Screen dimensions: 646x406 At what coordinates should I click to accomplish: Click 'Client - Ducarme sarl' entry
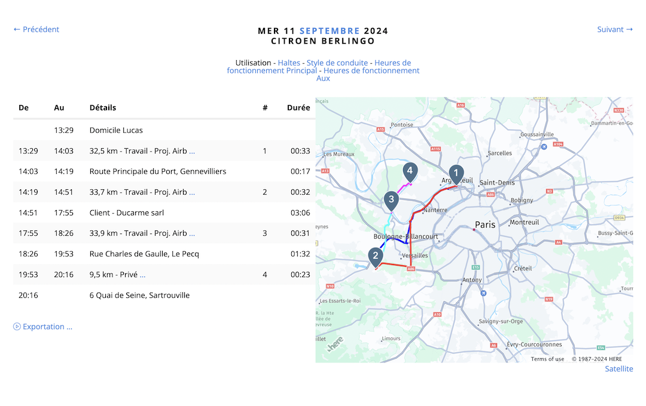(x=126, y=213)
